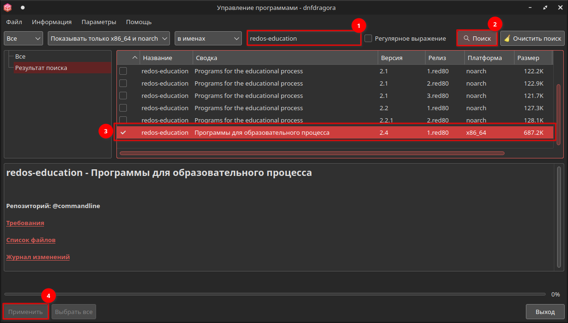Click the x86_64 platform cell in the table
This screenshot has width=568, height=323.
(x=476, y=132)
